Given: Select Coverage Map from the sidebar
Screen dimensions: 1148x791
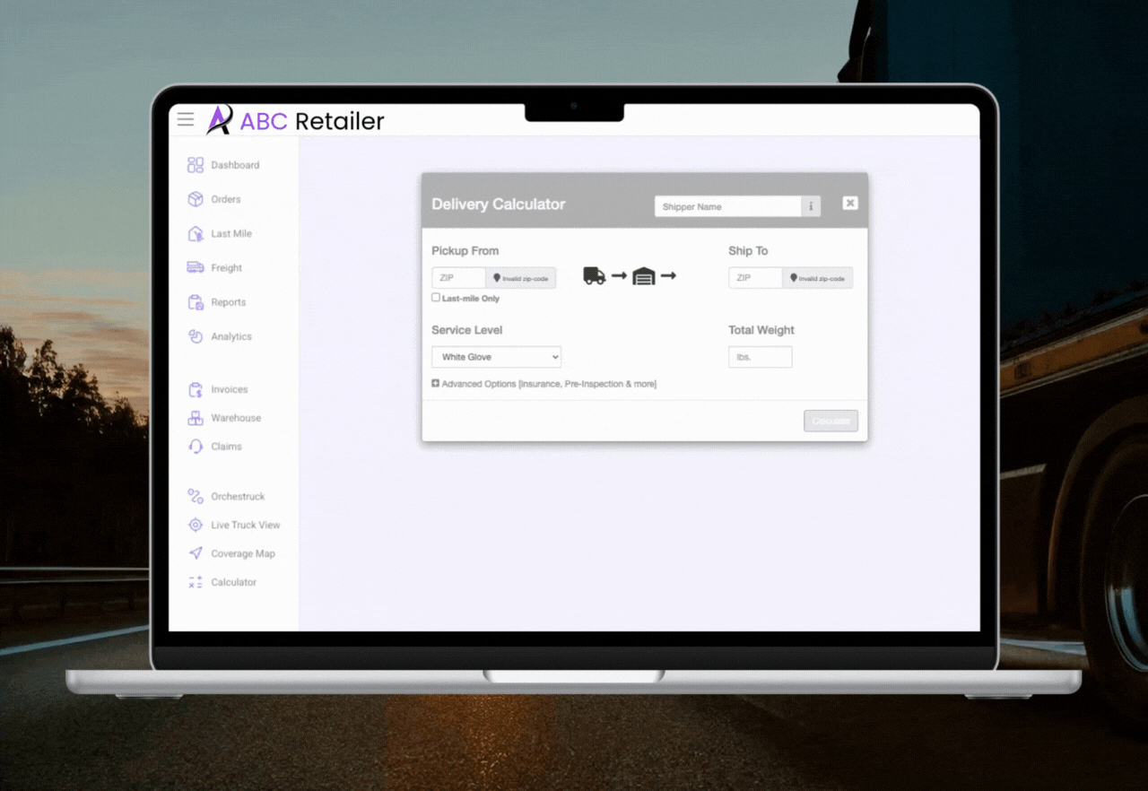Looking at the screenshot, I should [242, 553].
